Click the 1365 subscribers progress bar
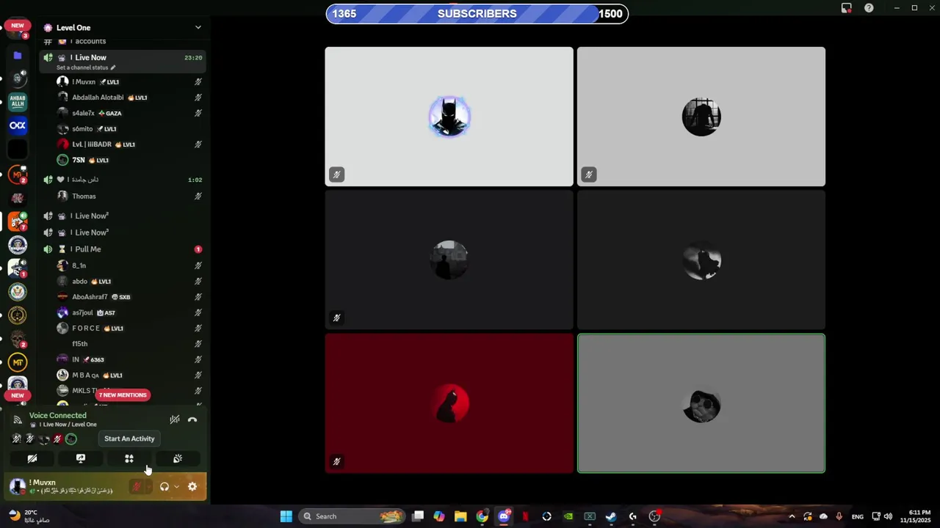The height and width of the screenshot is (528, 940). coord(477,13)
